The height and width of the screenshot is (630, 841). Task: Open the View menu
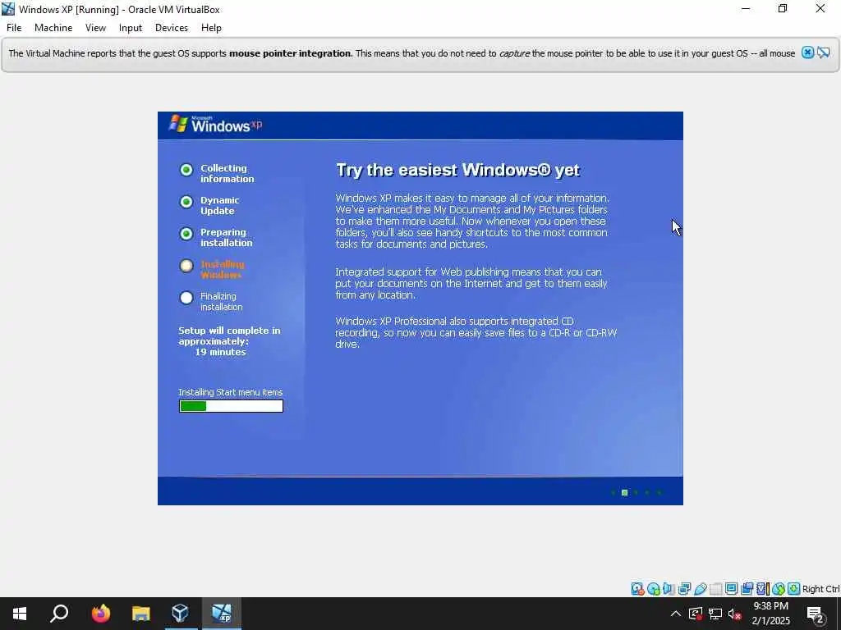pyautogui.click(x=95, y=28)
